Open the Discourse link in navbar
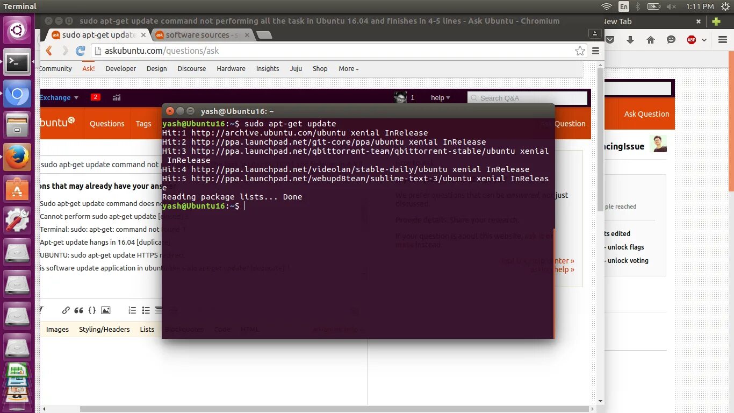The width and height of the screenshot is (734, 413). click(192, 69)
